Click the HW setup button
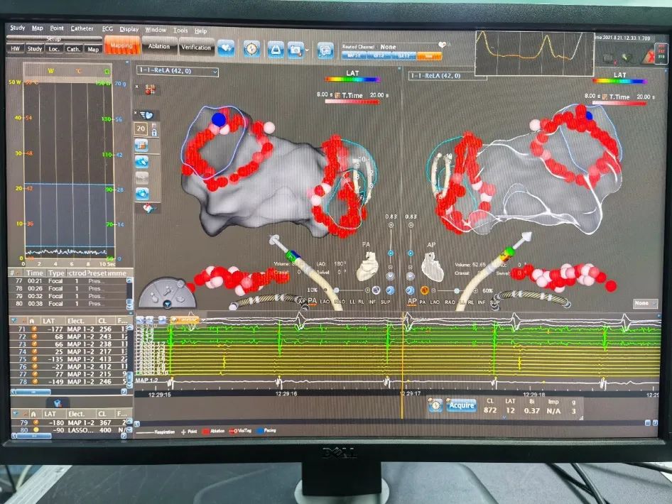Image resolution: width=672 pixels, height=504 pixels. pyautogui.click(x=16, y=48)
